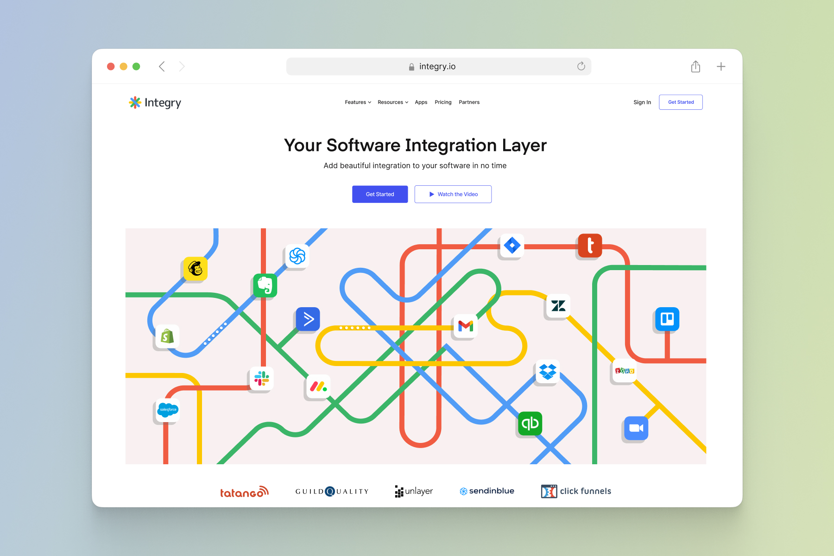The height and width of the screenshot is (556, 834).
Task: Expand the Features dropdown menu
Action: pyautogui.click(x=358, y=102)
